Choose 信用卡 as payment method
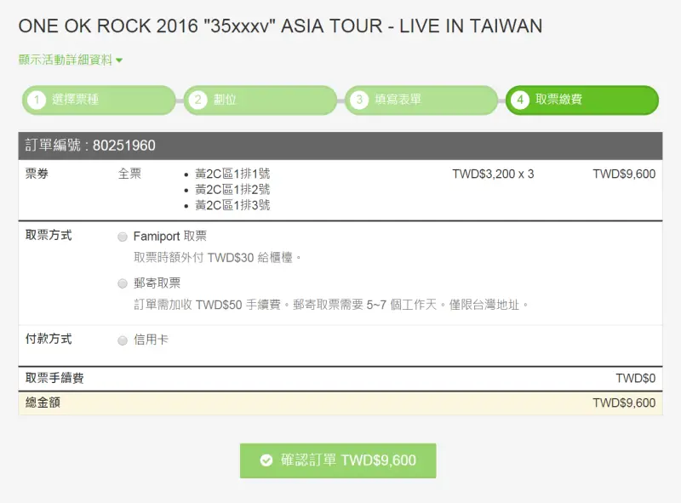The height and width of the screenshot is (503, 681). pyautogui.click(x=123, y=340)
